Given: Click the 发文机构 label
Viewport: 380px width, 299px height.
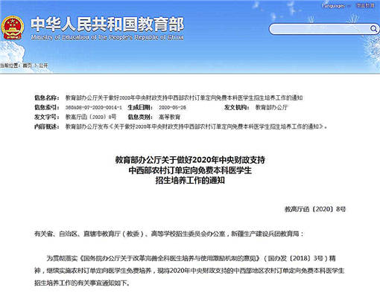Looking at the screenshot, I should coord(236,107).
